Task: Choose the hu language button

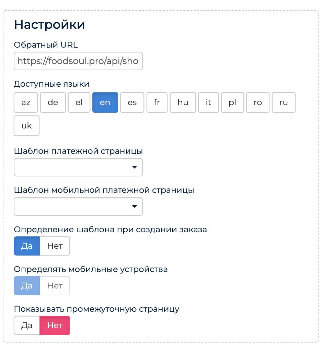Action: click(183, 102)
